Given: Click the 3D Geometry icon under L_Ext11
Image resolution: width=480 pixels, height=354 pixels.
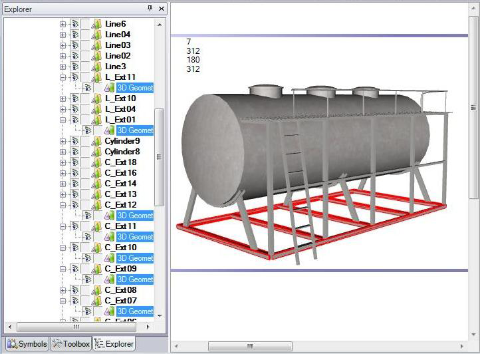Looking at the screenshot, I should (x=110, y=88).
